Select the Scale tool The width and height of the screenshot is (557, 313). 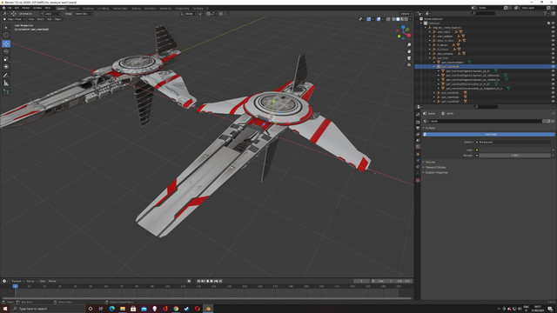pos(6,59)
